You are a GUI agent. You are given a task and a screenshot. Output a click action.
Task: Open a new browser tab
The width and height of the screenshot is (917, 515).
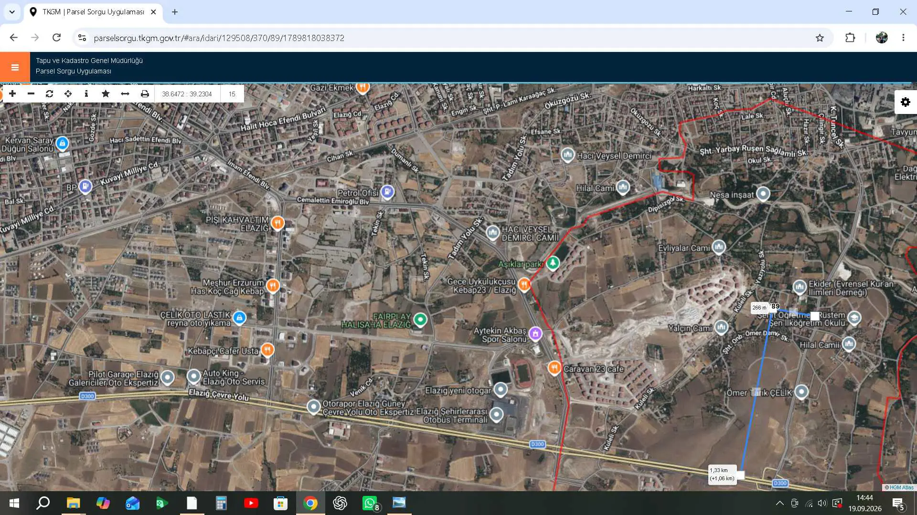[x=175, y=12]
